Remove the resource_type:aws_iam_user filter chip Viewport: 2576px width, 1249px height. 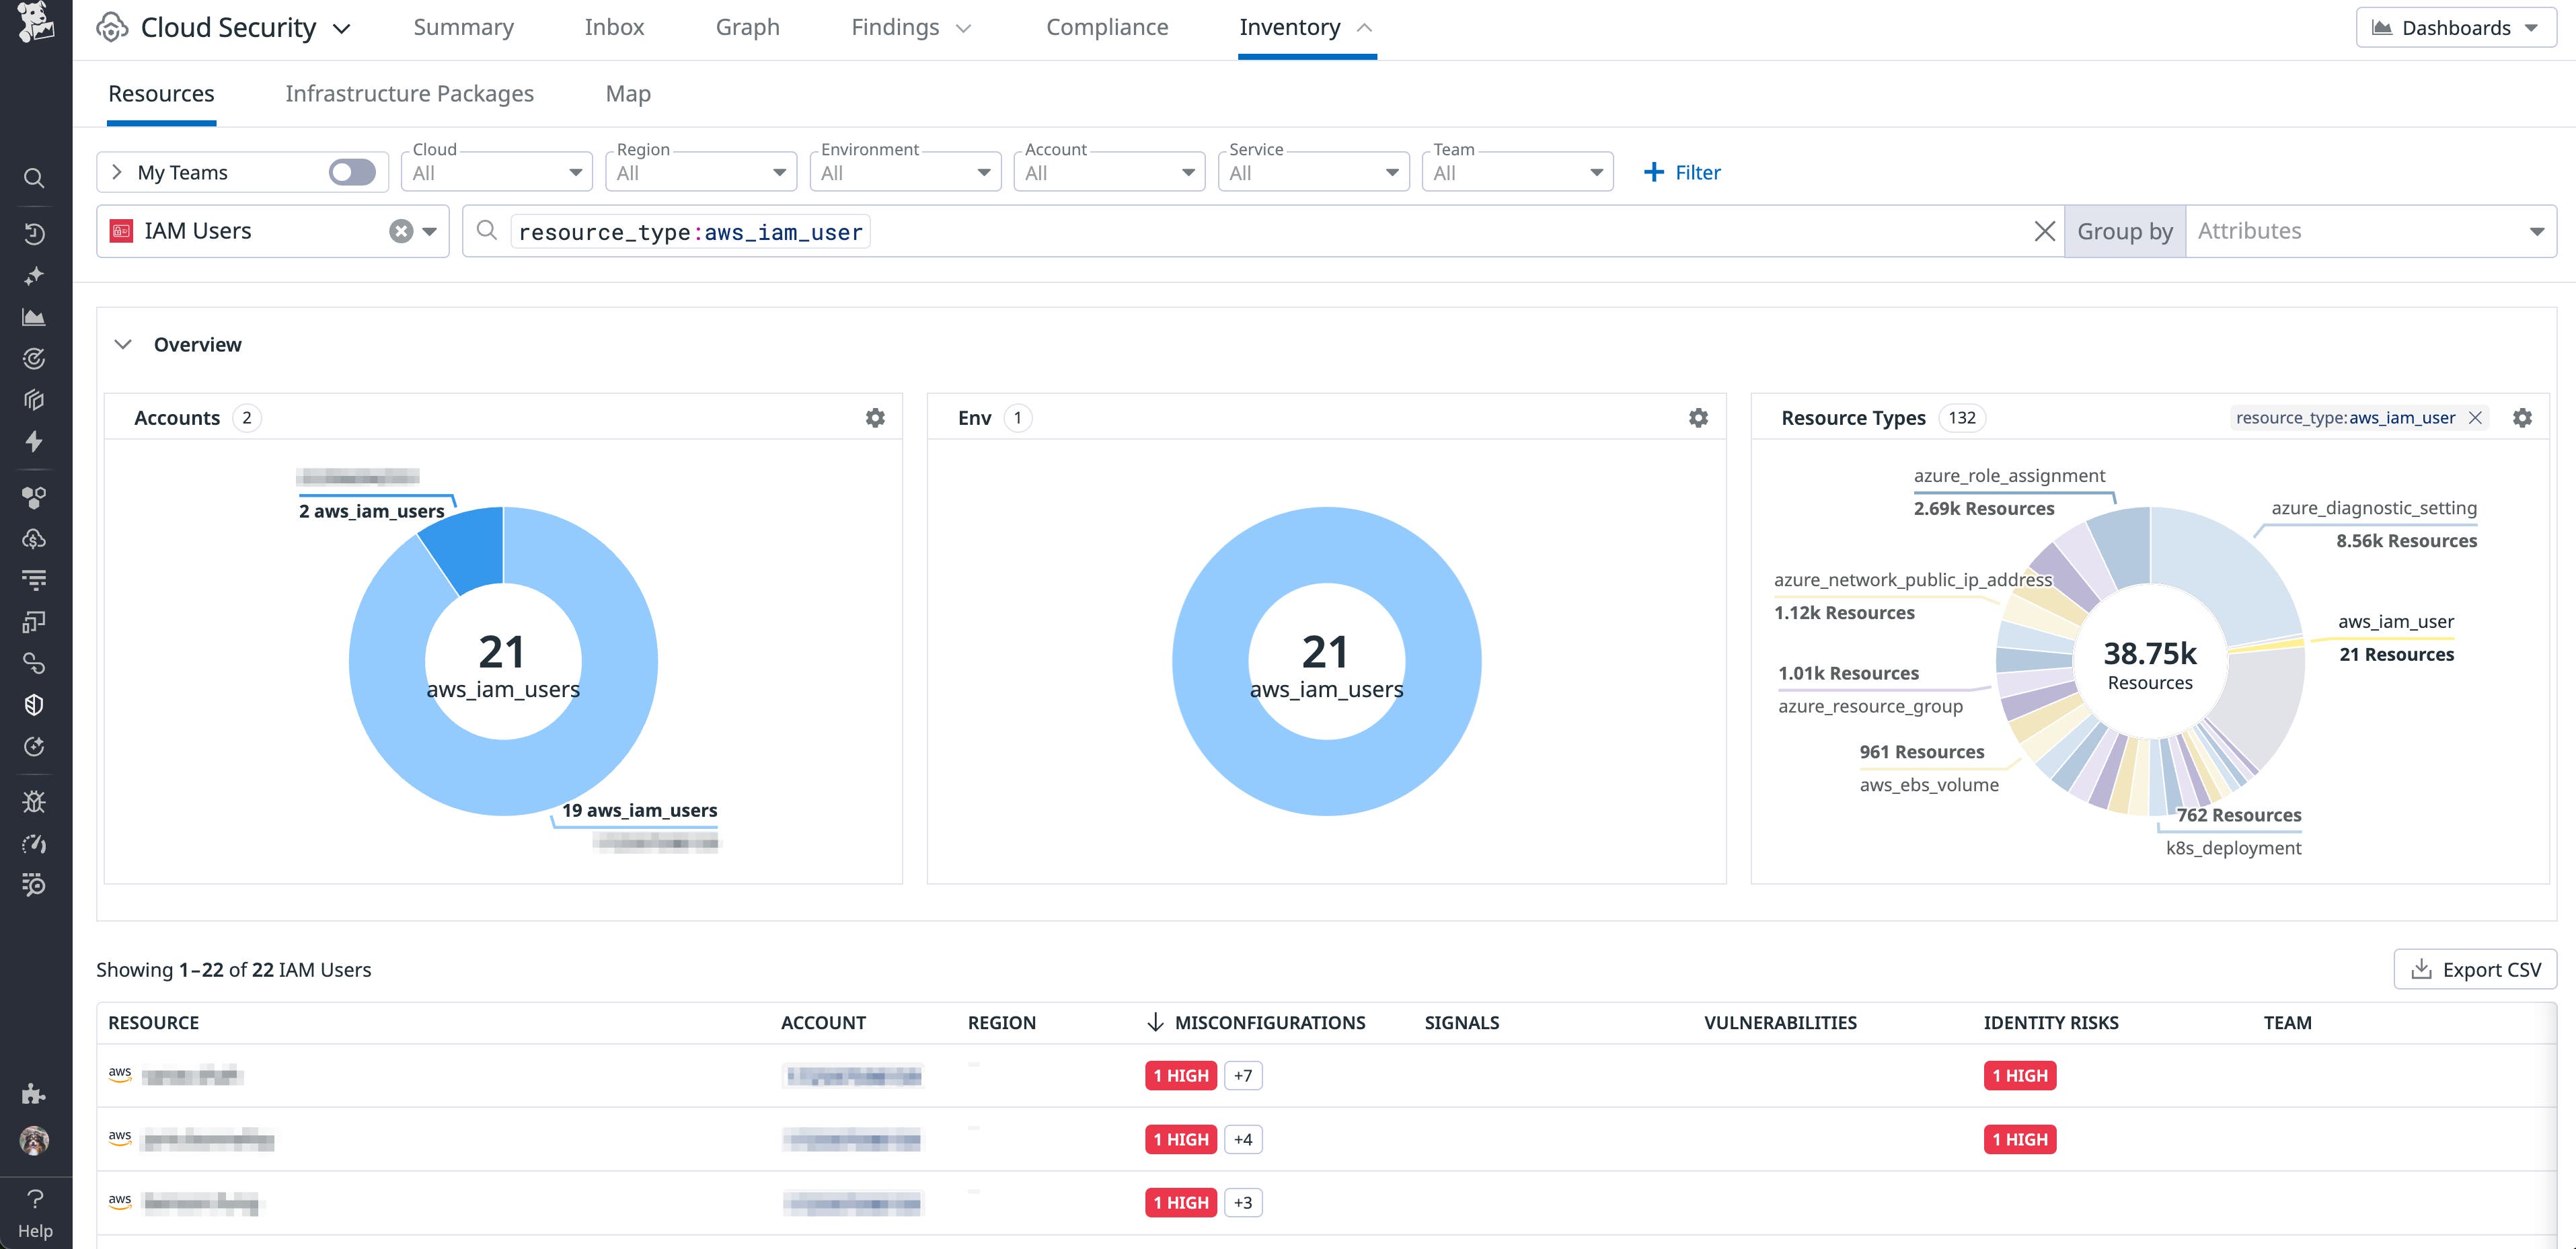click(2475, 417)
